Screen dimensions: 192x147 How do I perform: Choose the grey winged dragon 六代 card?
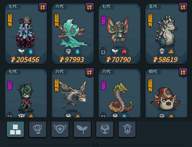click(x=73, y=93)
